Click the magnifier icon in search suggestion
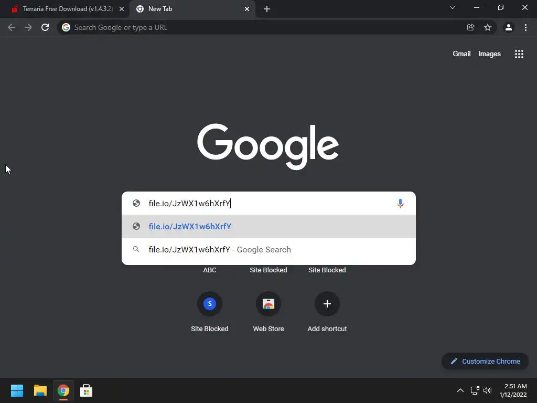 (136, 249)
